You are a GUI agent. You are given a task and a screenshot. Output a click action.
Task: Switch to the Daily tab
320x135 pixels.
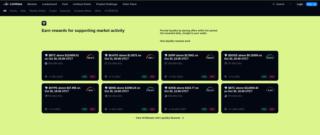[23, 11]
